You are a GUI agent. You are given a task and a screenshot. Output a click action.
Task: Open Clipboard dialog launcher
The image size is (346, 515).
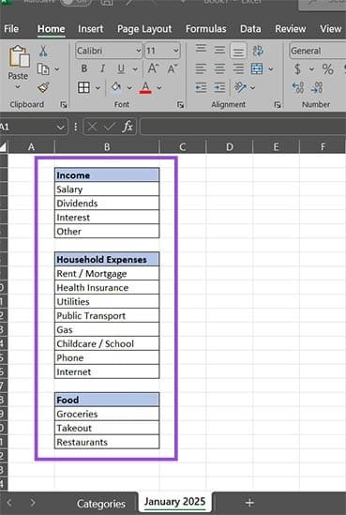point(64,105)
